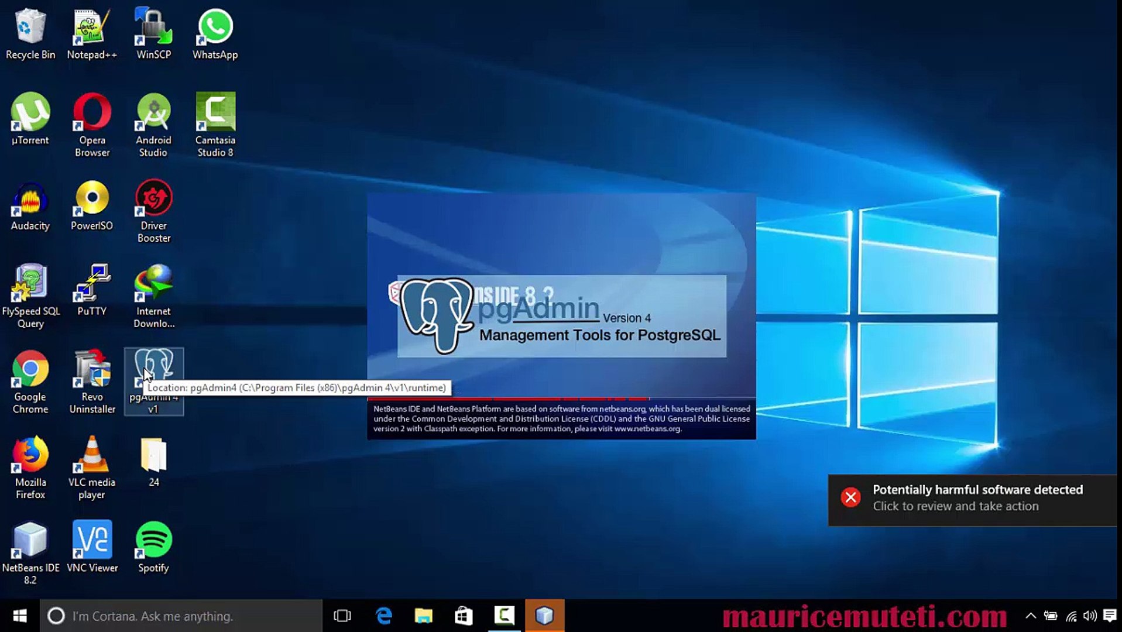Select the Camtasia Studio 8 shortcut
The image size is (1122, 632).
click(215, 125)
